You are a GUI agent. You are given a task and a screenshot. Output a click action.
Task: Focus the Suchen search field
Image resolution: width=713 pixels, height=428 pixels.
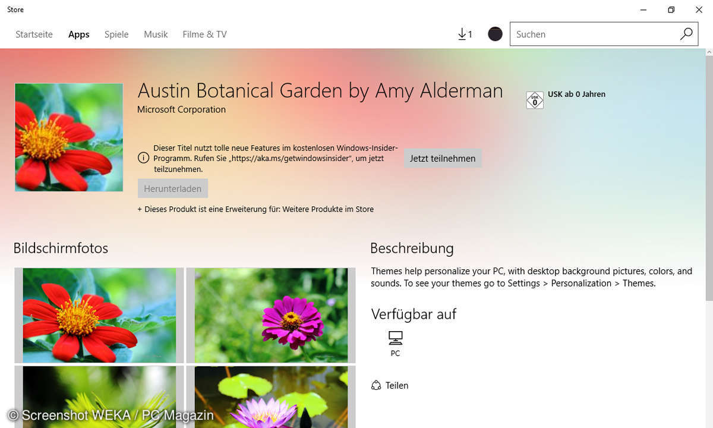604,34
